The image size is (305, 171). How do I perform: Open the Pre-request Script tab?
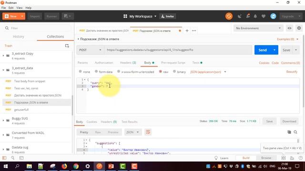[x=173, y=63]
